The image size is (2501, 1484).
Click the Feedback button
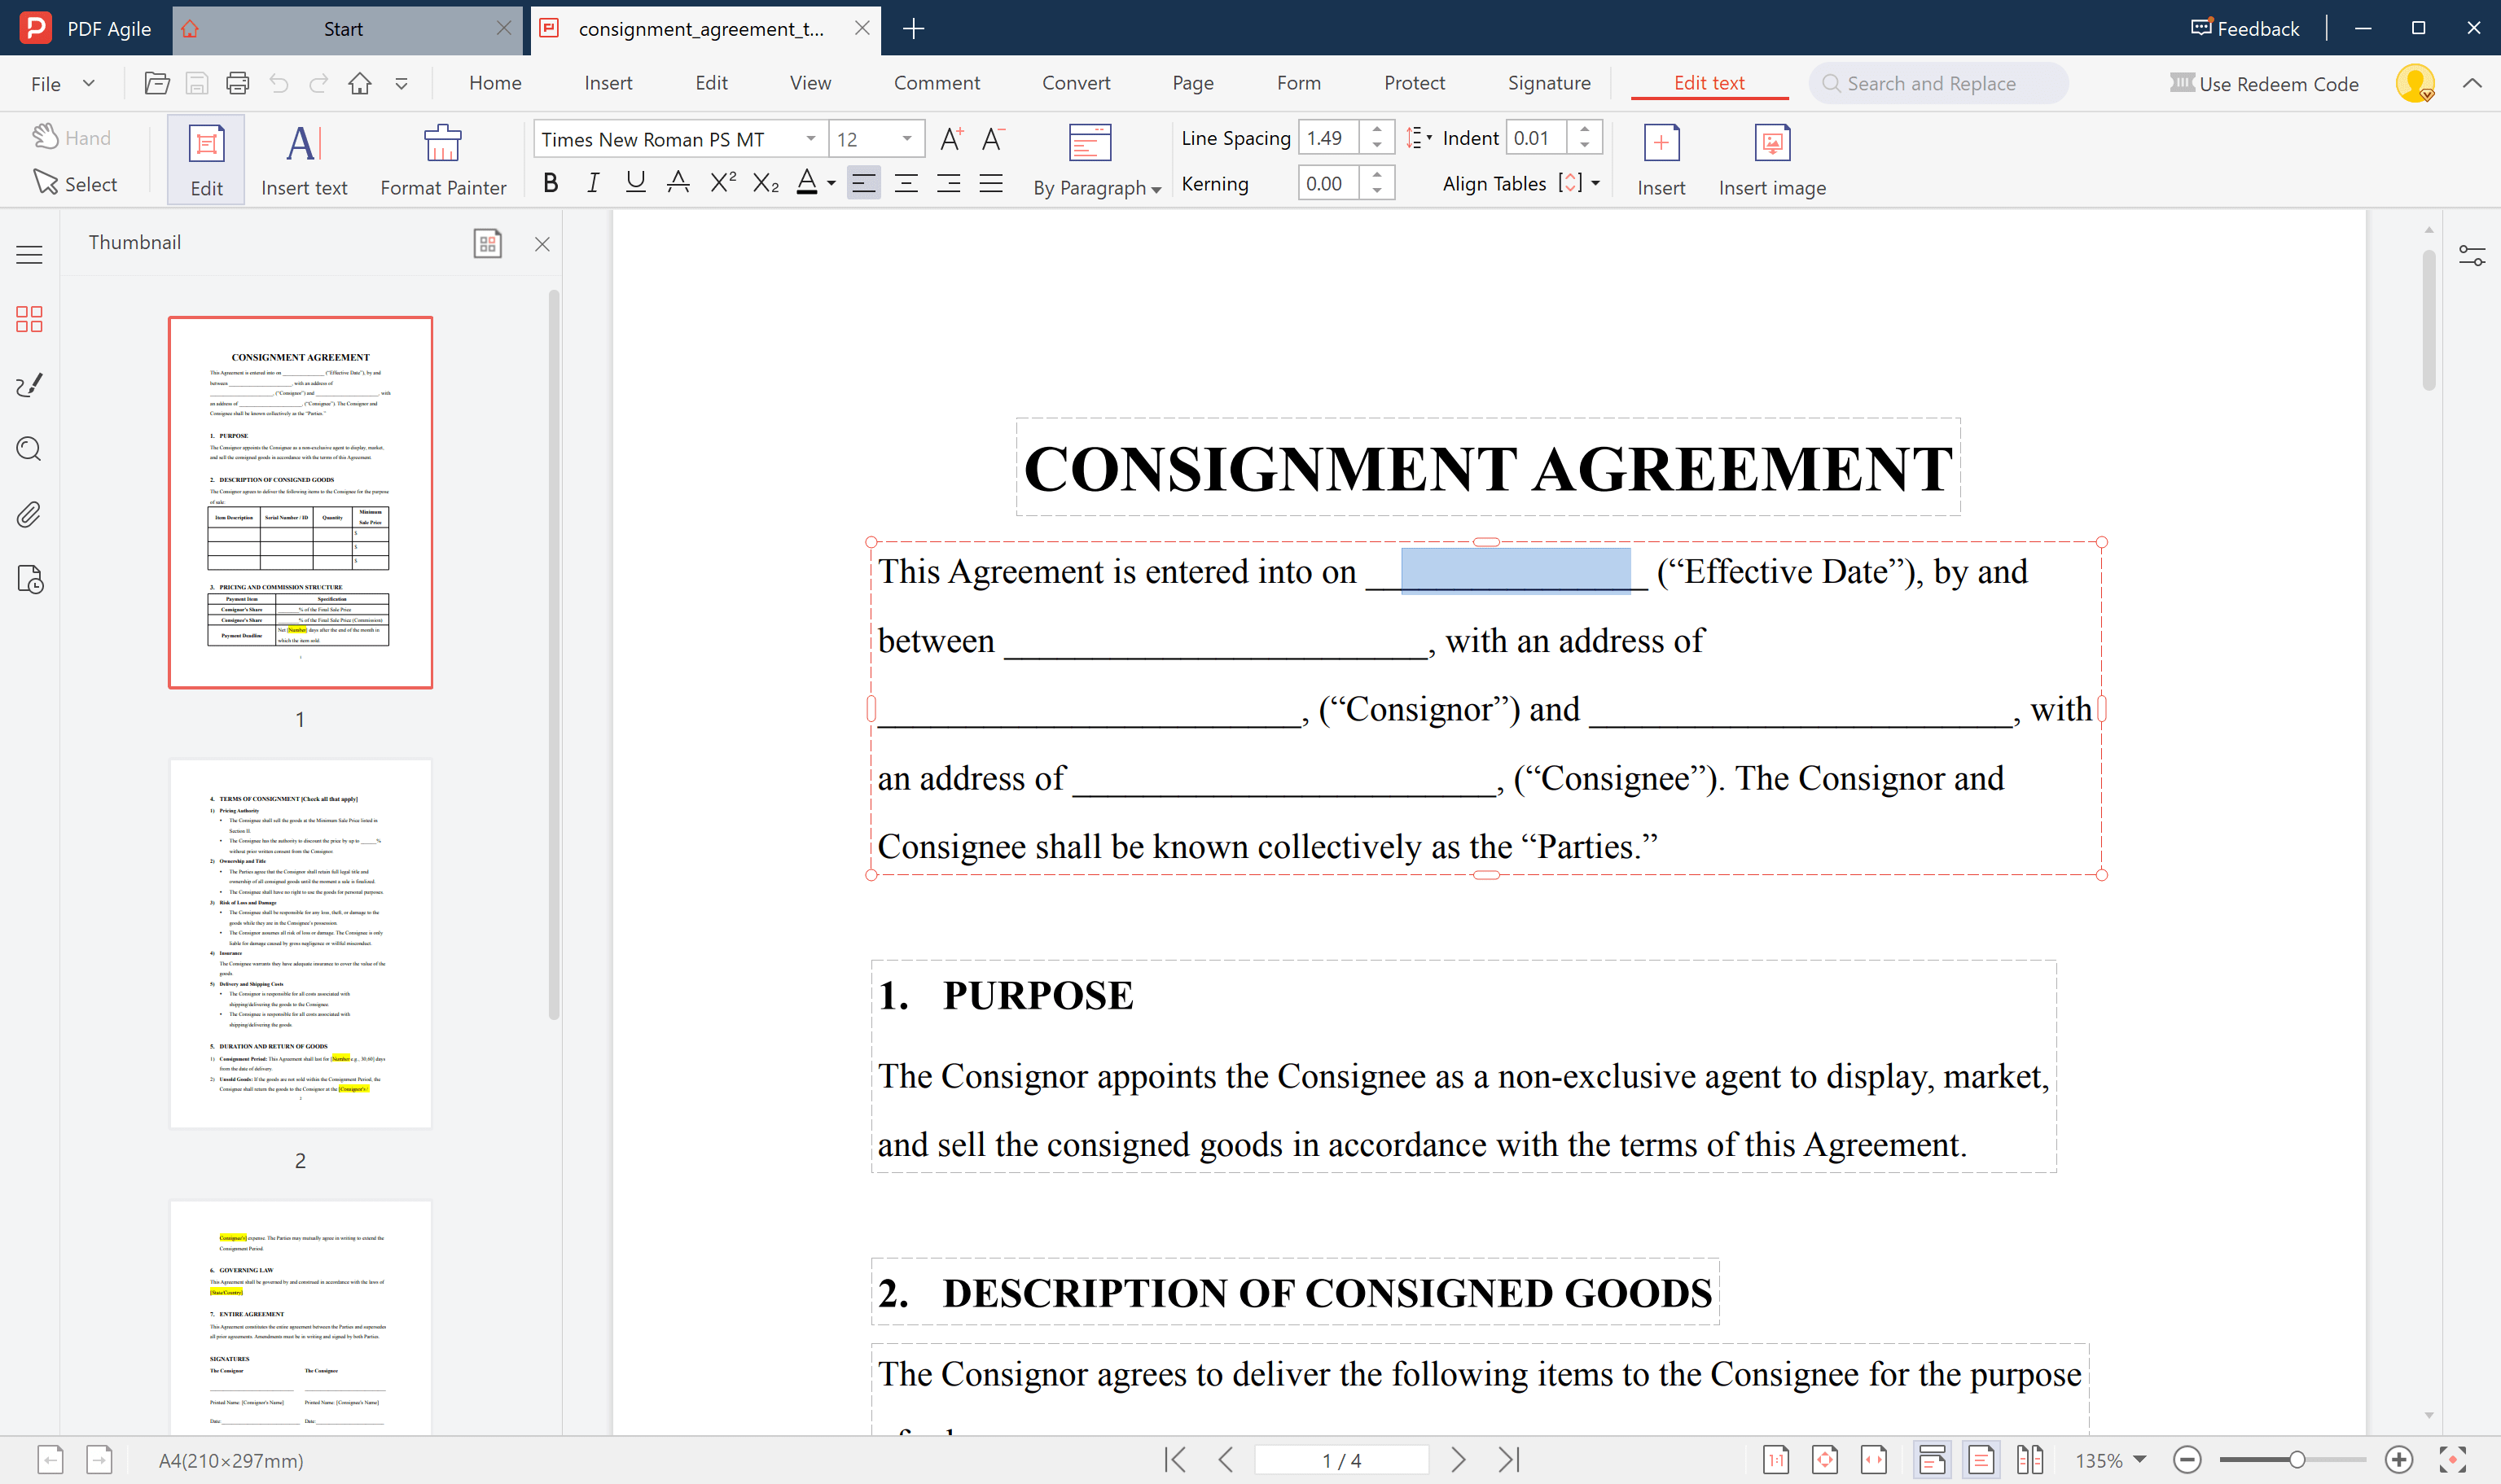pos(2245,28)
